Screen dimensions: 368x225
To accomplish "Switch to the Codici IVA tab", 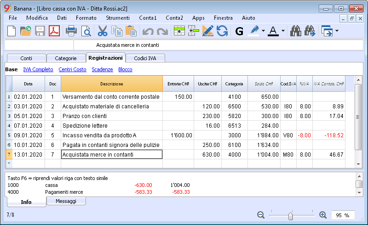I will pyautogui.click(x=145, y=58).
